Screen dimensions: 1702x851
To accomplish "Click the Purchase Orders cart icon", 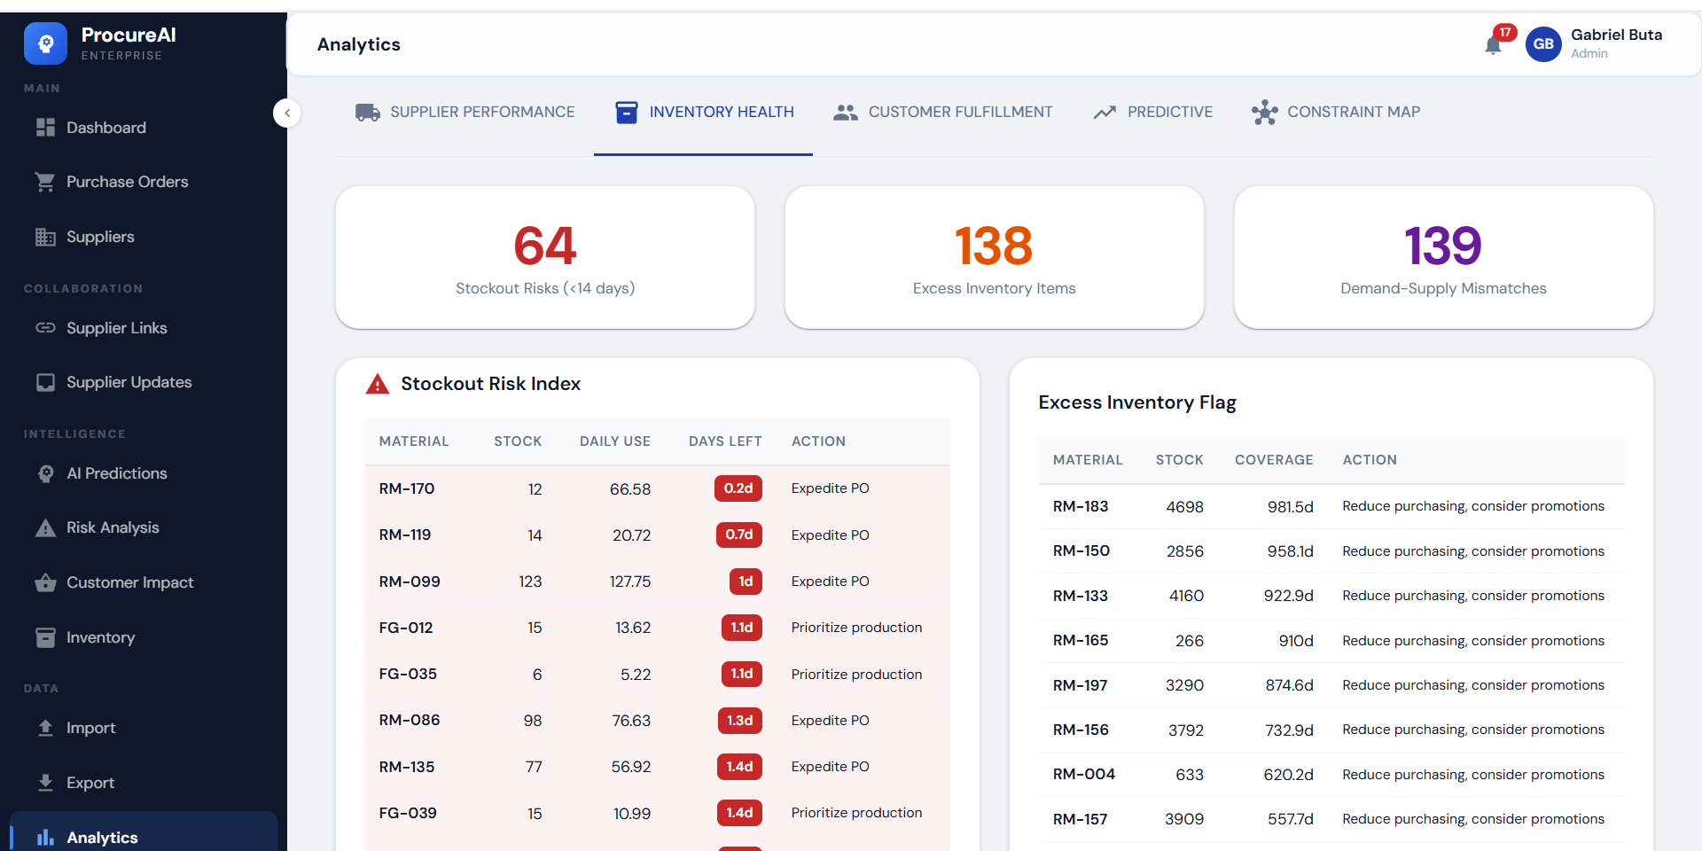I will point(45,182).
